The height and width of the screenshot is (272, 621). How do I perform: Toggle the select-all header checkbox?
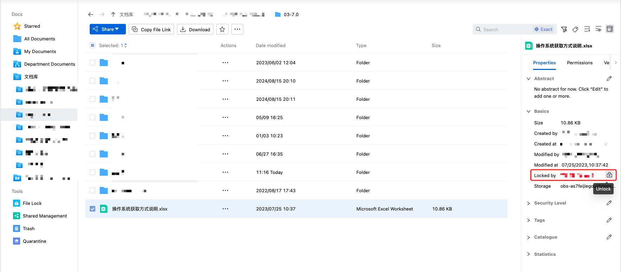tap(92, 45)
